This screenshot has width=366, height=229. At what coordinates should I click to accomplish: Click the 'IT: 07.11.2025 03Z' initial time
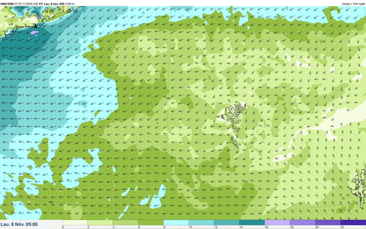27,4
